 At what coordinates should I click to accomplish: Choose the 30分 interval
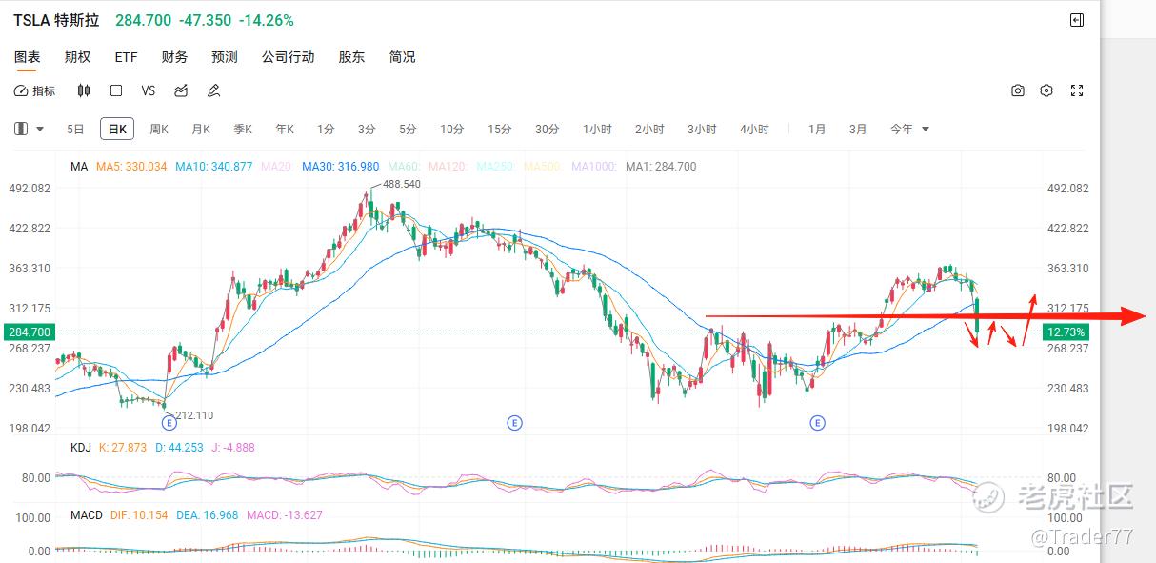click(x=548, y=129)
